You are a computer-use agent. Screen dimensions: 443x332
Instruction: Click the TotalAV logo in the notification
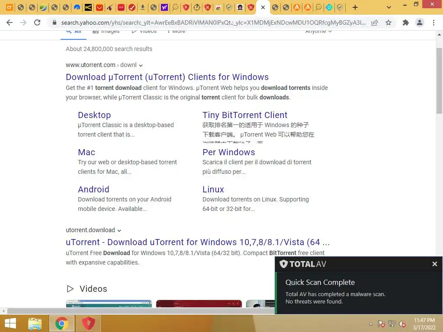pos(302,264)
